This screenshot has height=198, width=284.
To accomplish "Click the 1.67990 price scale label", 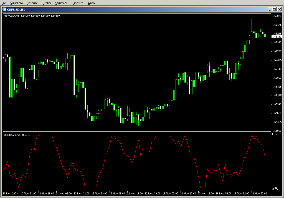I will [x=277, y=42].
